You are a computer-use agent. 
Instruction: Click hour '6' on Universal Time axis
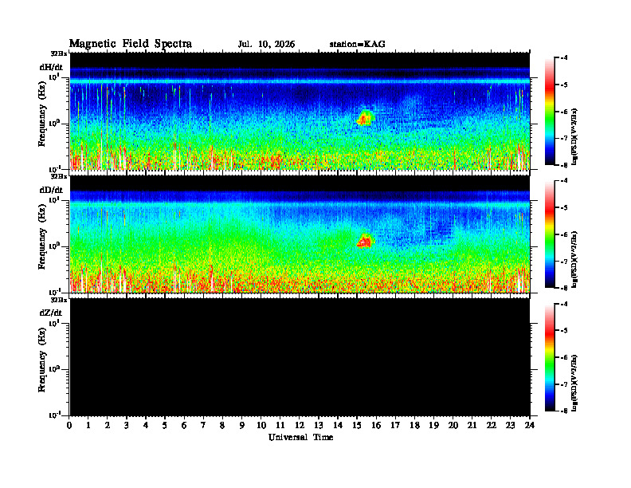[x=184, y=426]
